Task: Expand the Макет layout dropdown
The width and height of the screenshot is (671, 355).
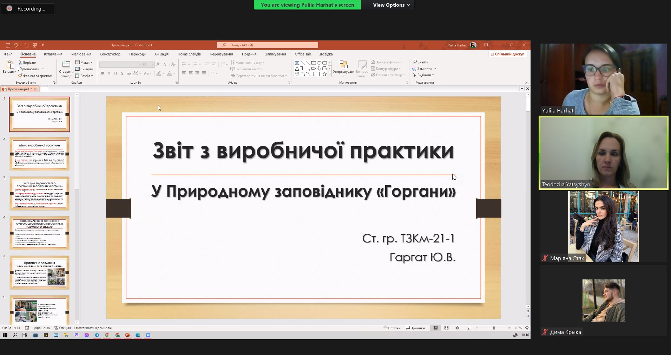Action: [x=84, y=63]
